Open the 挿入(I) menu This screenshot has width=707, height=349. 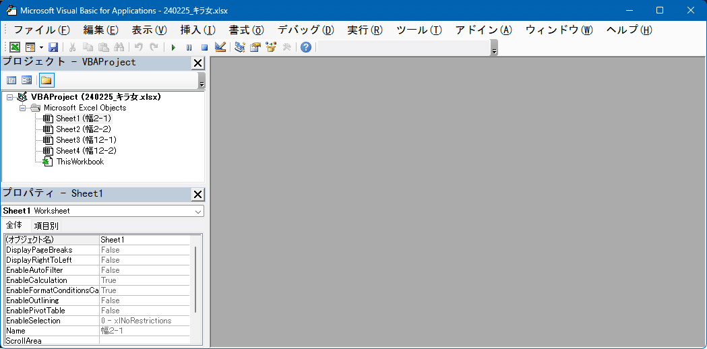(x=197, y=30)
